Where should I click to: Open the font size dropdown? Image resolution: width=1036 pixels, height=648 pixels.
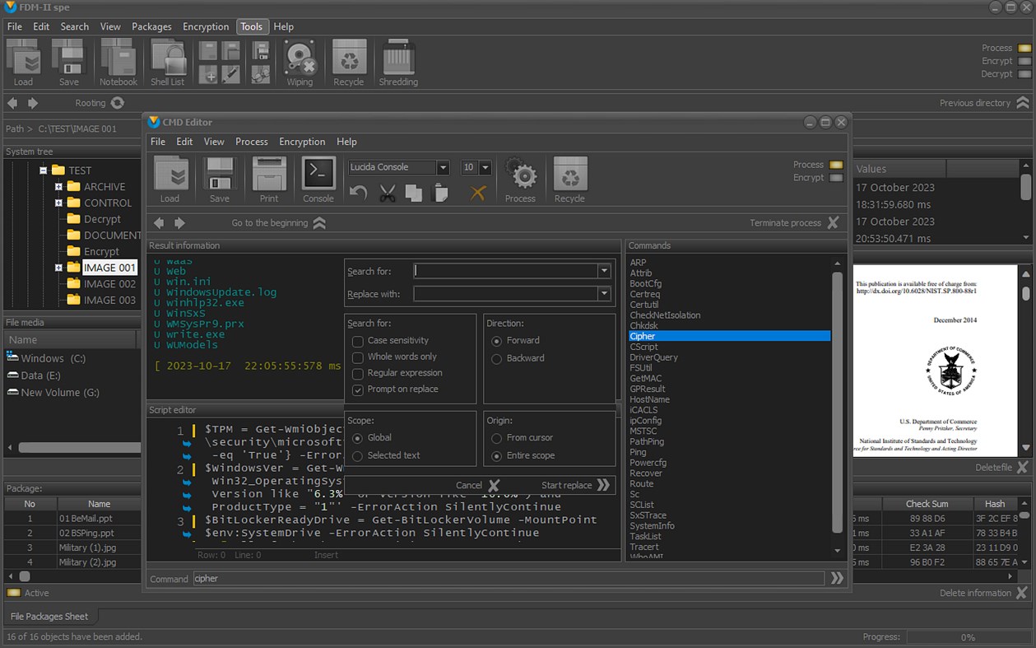tap(485, 167)
